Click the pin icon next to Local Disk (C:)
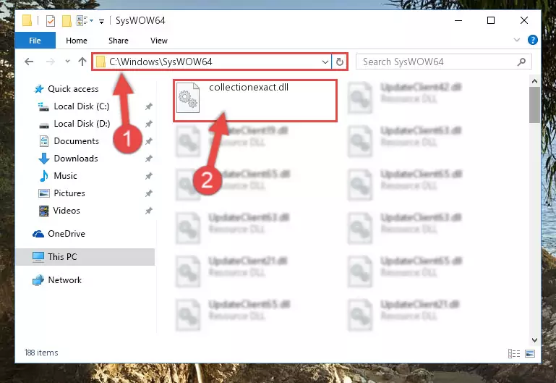The width and height of the screenshot is (556, 383). [x=148, y=106]
